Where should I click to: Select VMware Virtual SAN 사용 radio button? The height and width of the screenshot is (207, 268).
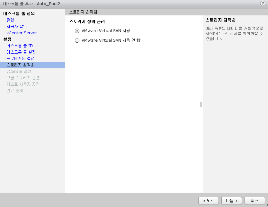tap(77, 31)
